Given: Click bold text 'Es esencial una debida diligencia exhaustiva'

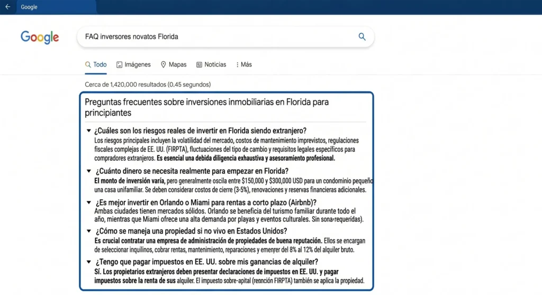Looking at the screenshot, I should [246, 158].
